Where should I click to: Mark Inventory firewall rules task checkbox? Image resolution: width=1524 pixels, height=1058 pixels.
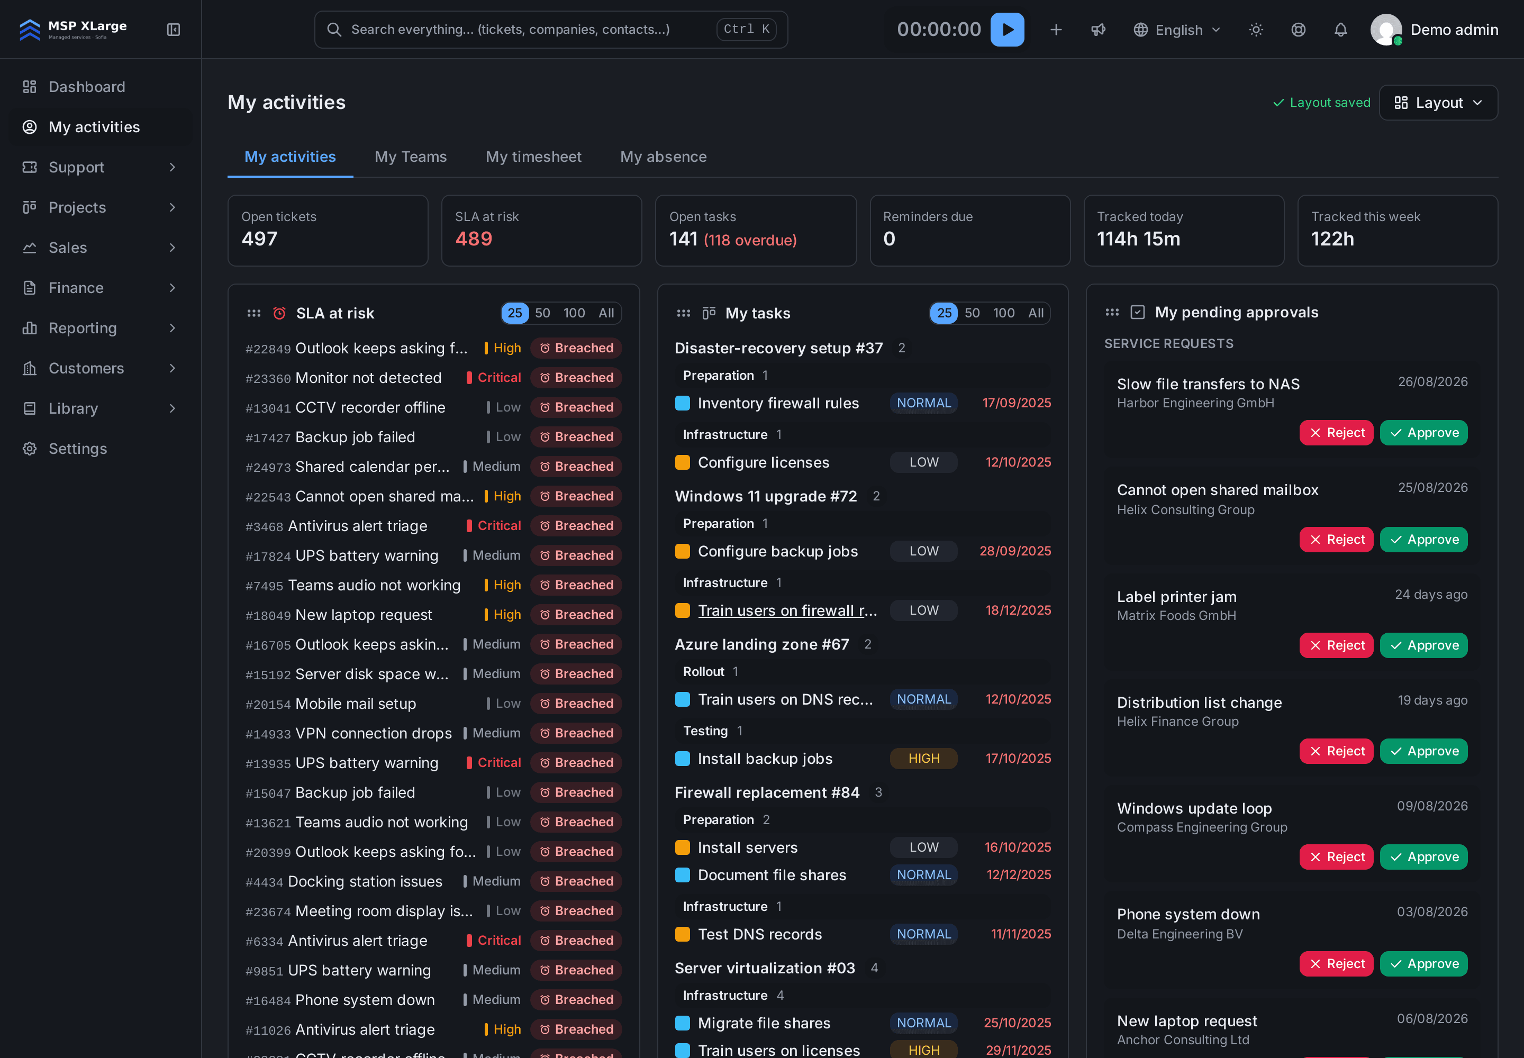pos(682,403)
